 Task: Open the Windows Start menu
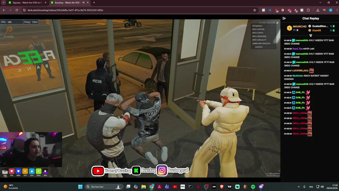click(x=80, y=187)
